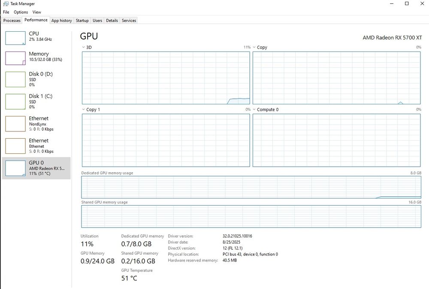Click the '8.0 GB' dedicated memory scale label
This screenshot has width=429, height=289.
click(x=416, y=173)
